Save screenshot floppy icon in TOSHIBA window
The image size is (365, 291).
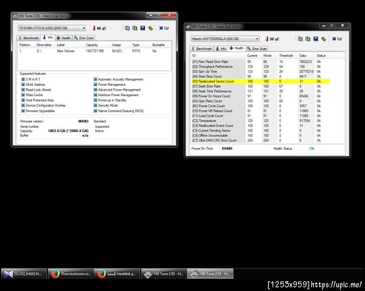click(143, 28)
